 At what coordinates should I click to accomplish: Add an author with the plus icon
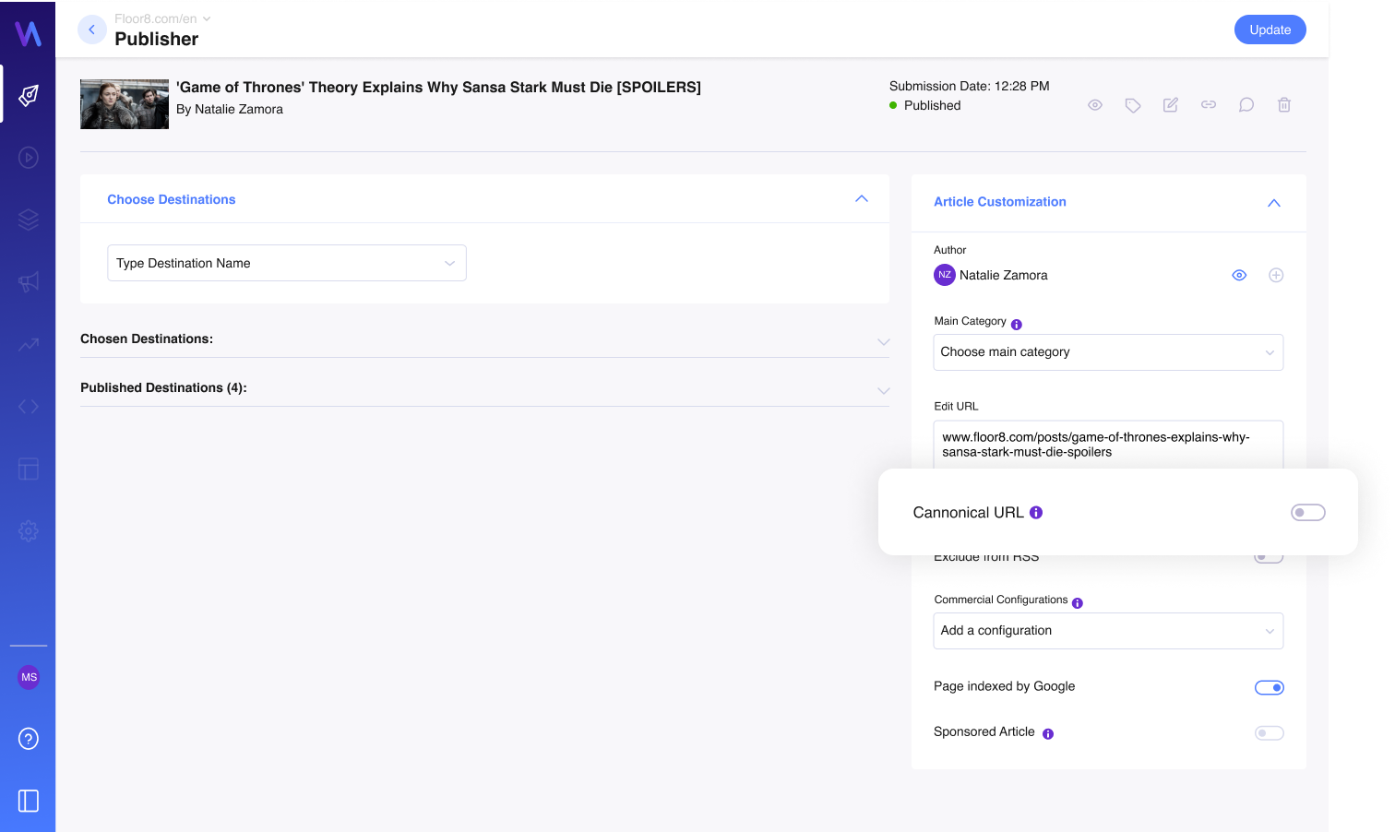[x=1276, y=275]
